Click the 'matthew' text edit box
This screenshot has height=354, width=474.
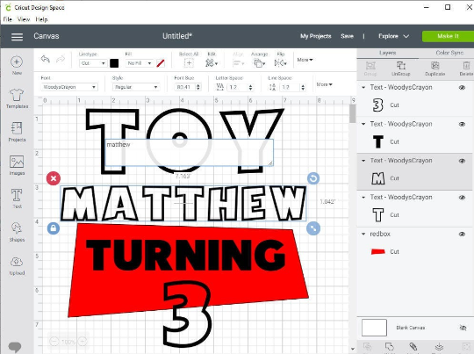pos(189,153)
